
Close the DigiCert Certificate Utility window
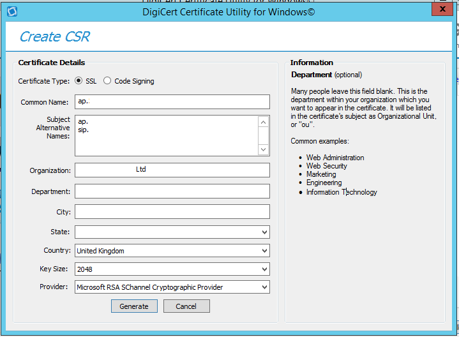point(442,9)
